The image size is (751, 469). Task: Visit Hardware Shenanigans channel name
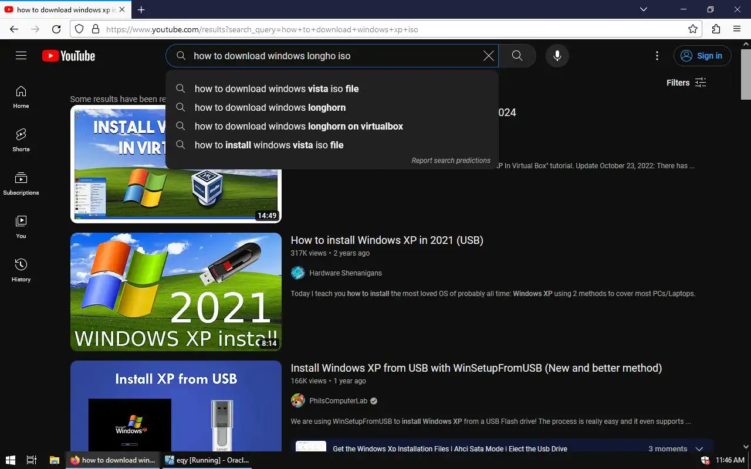(346, 273)
